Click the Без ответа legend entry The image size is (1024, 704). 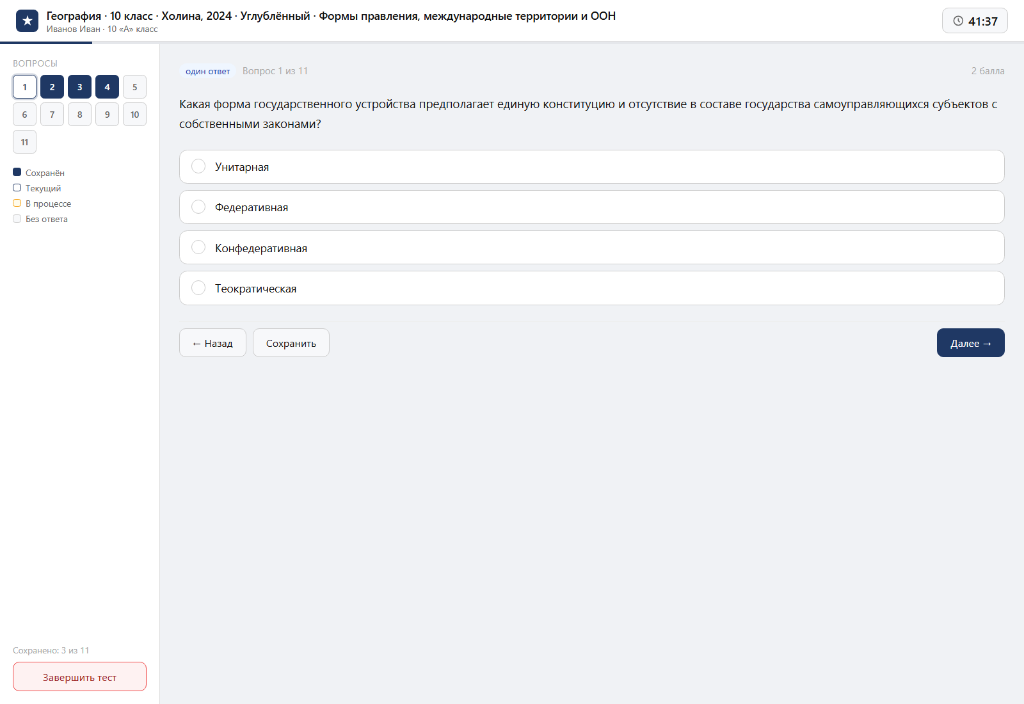[x=40, y=219]
